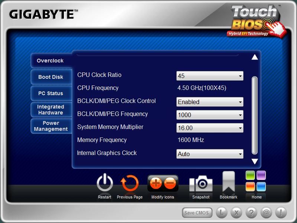Click the BCLK/DMI/PEG Frequency label
The image size is (297, 223).
(112, 114)
